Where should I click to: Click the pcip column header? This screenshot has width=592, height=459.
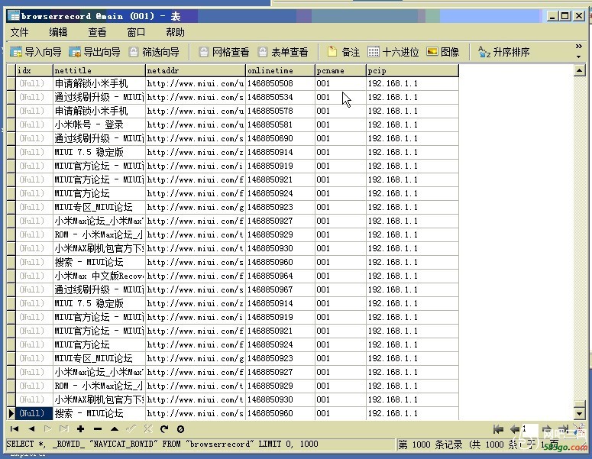click(412, 70)
